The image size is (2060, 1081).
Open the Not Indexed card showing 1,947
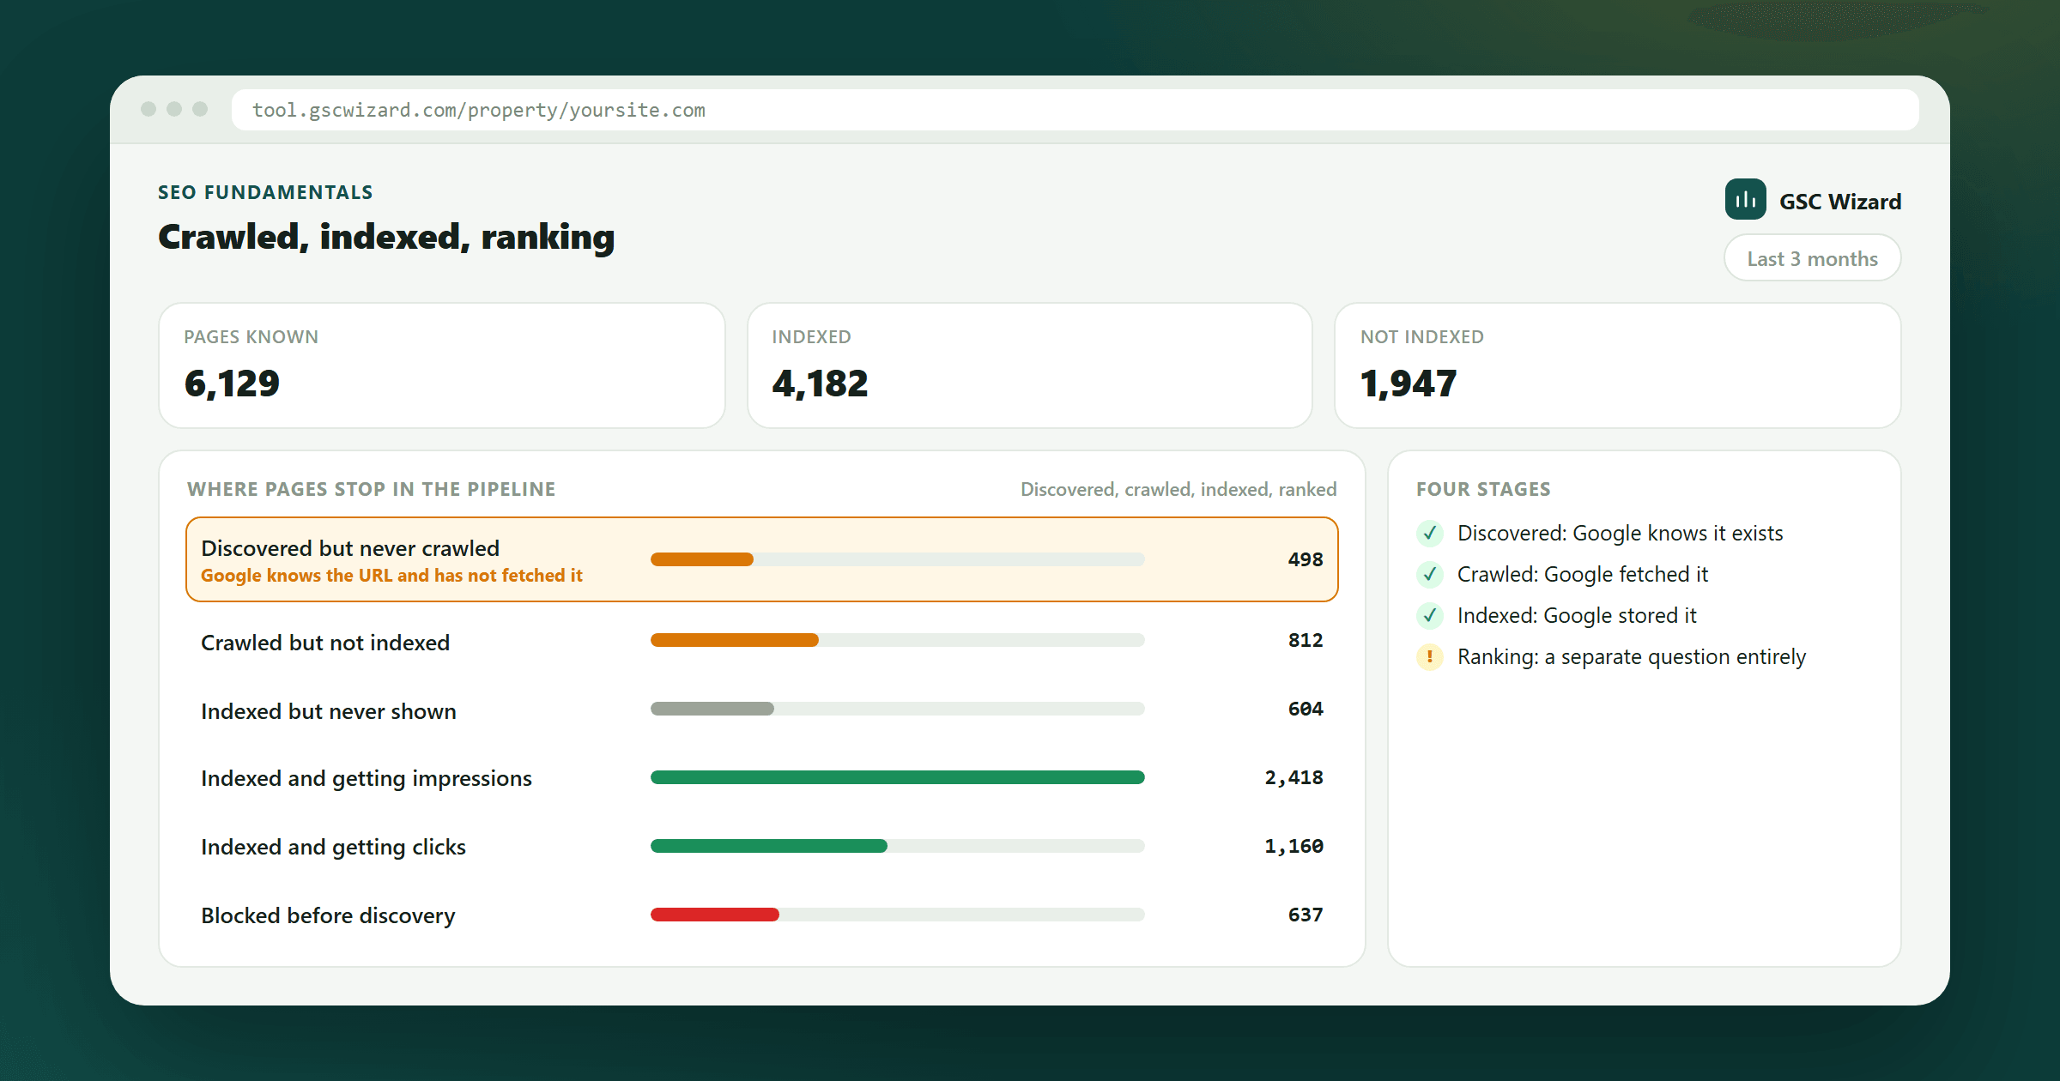pyautogui.click(x=1618, y=365)
